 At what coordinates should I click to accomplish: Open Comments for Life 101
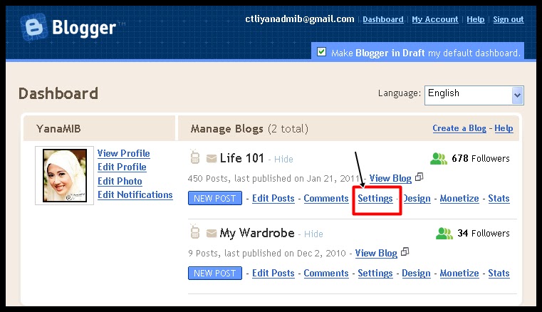tap(326, 199)
